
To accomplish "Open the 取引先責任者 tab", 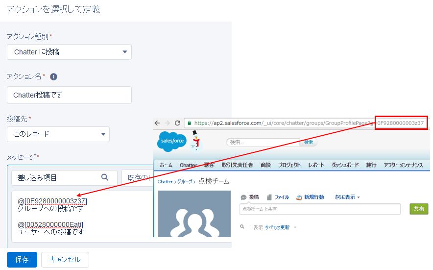I will (237, 165).
